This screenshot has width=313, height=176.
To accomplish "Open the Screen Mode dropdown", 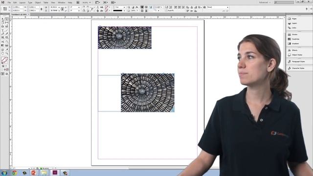I will click(x=105, y=2).
